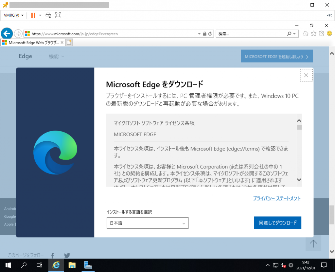335x272 pixels.
Task: Open Favorites star icon
Action: click(x=313, y=34)
